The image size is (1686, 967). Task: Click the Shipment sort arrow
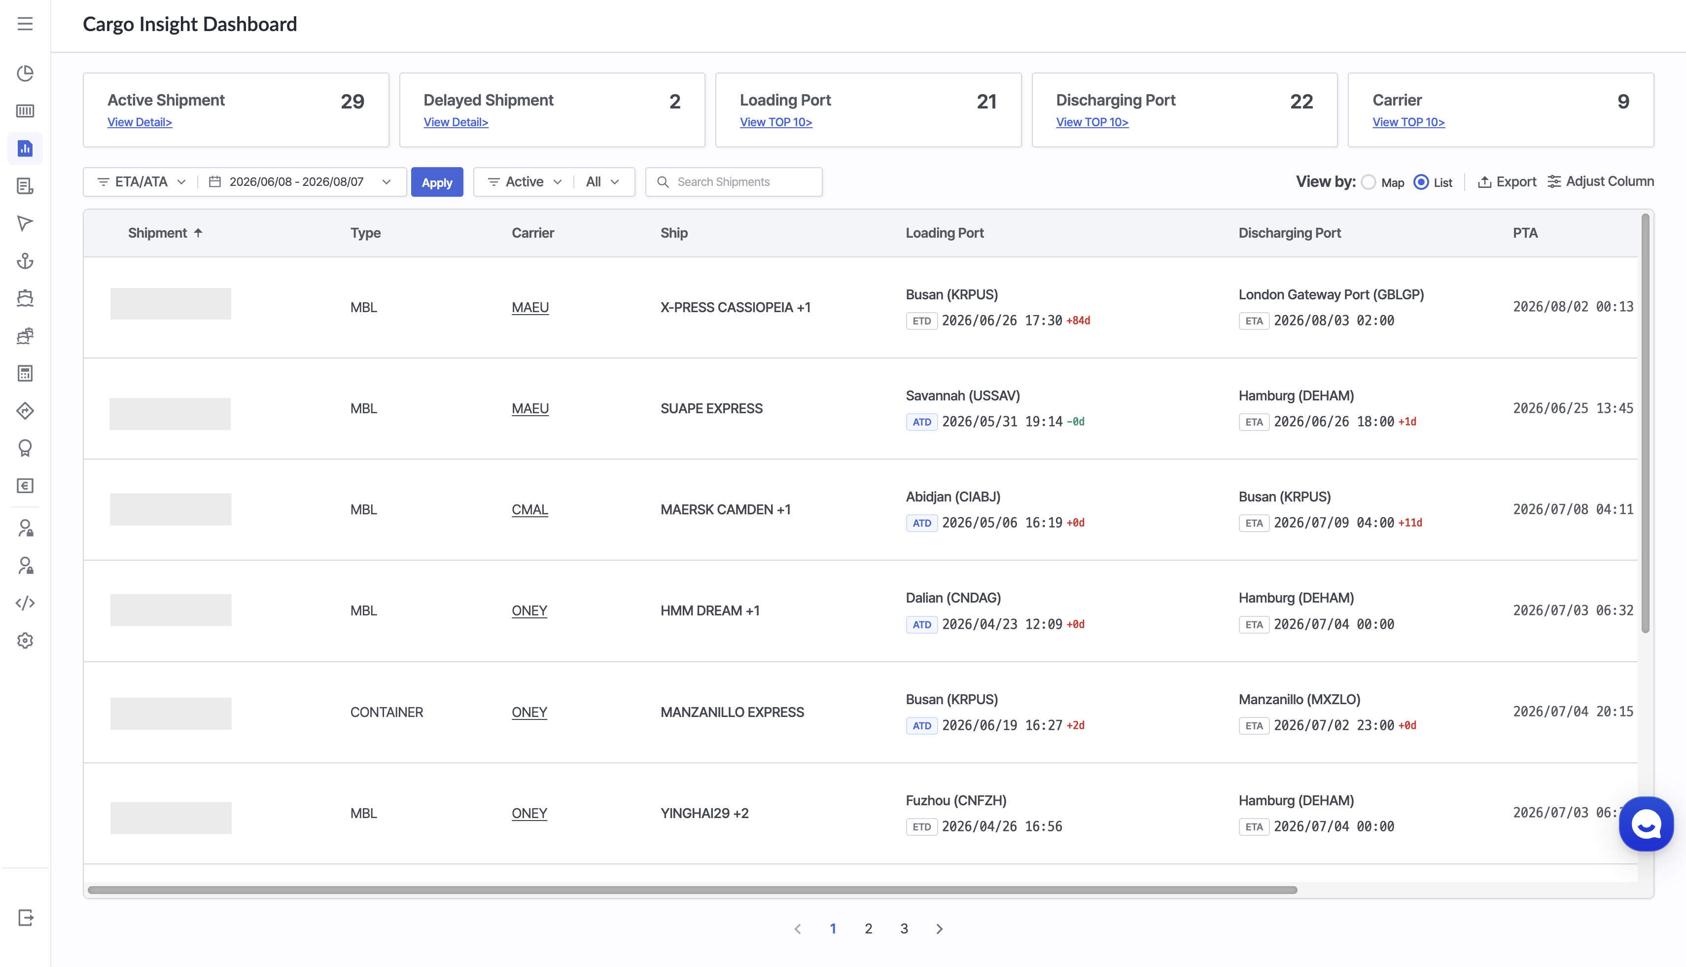(198, 233)
